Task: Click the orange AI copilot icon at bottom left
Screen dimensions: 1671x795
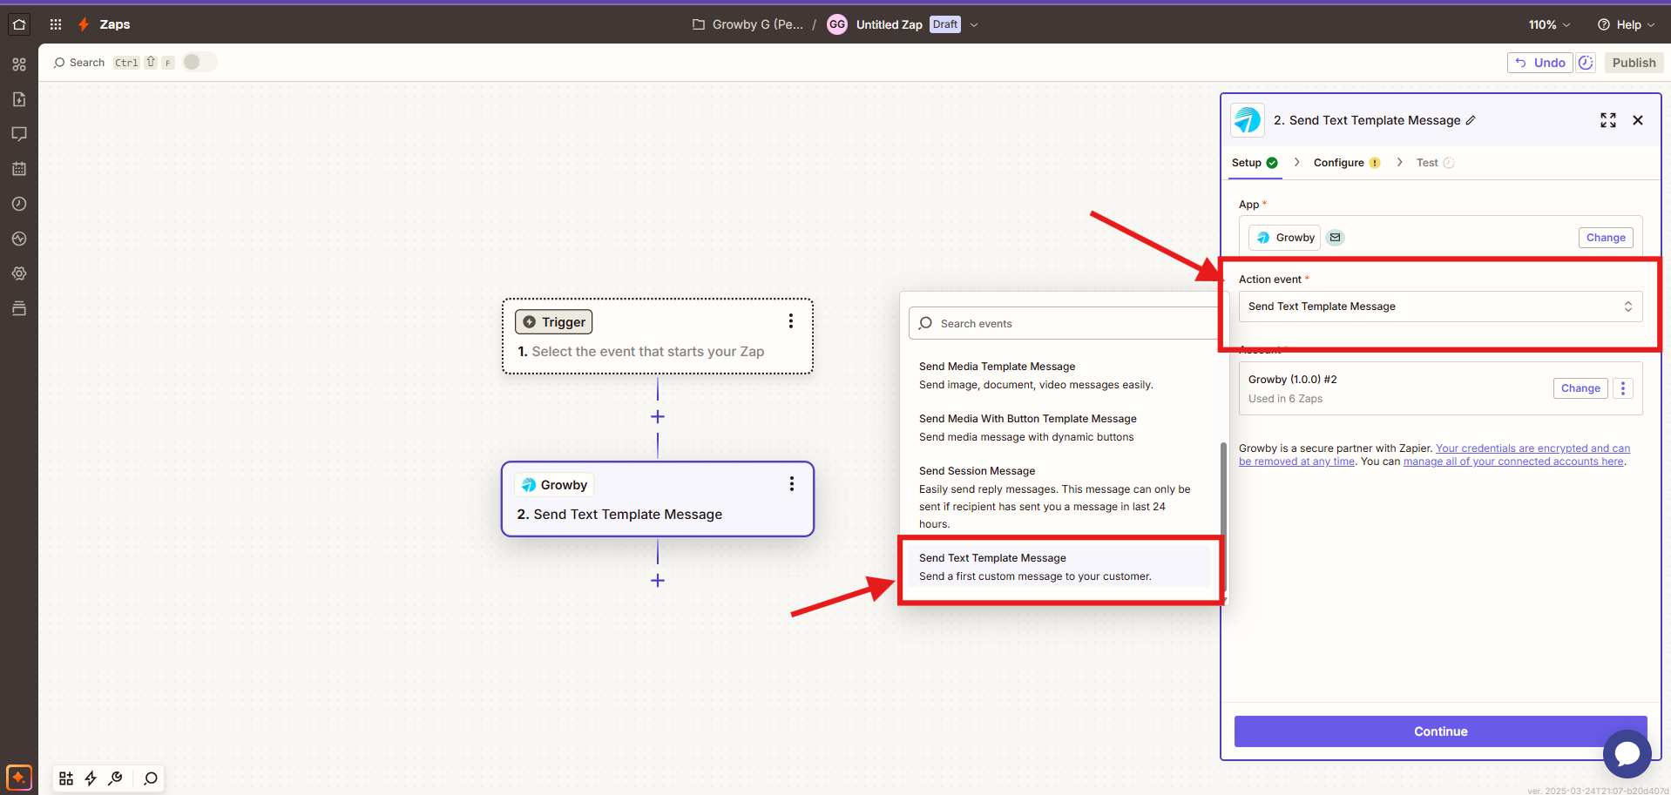Action: tap(19, 777)
